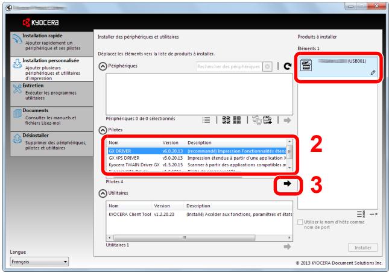Switch devices to list view icon
389x273 pixels.
[206, 120]
